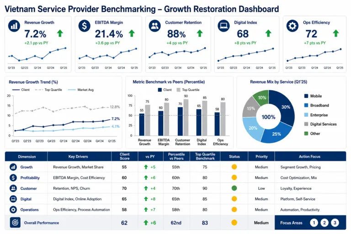Click the Percentile vs Peers column header
The width and height of the screenshot is (351, 234).
176,156
